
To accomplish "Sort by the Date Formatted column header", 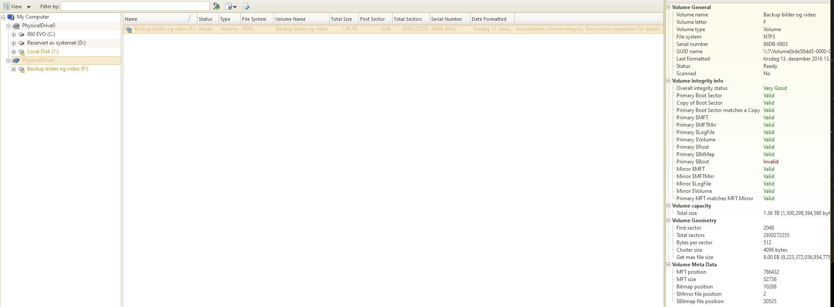I will pyautogui.click(x=493, y=19).
